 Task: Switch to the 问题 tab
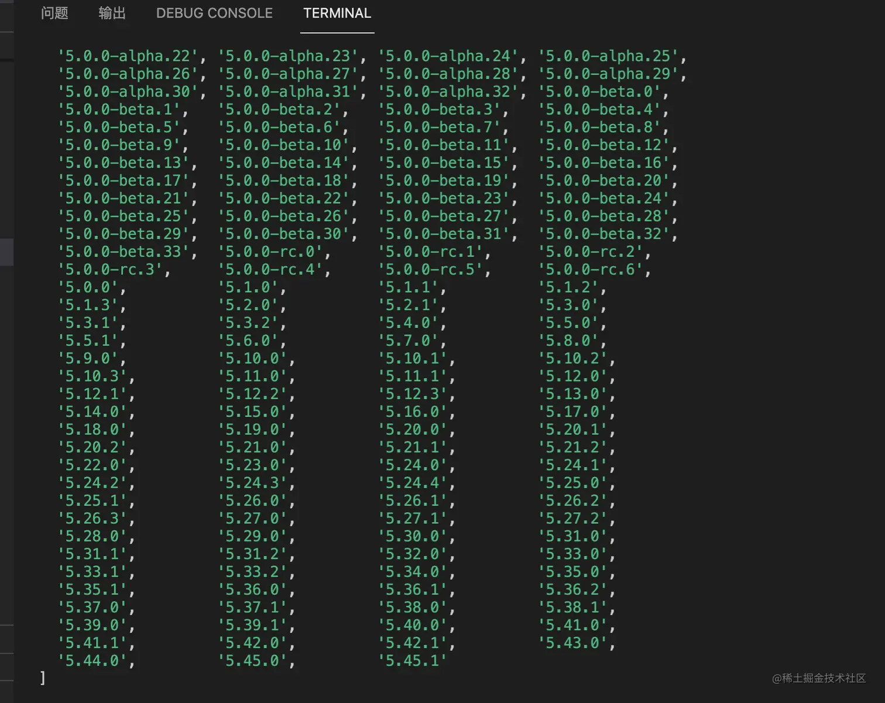(54, 13)
